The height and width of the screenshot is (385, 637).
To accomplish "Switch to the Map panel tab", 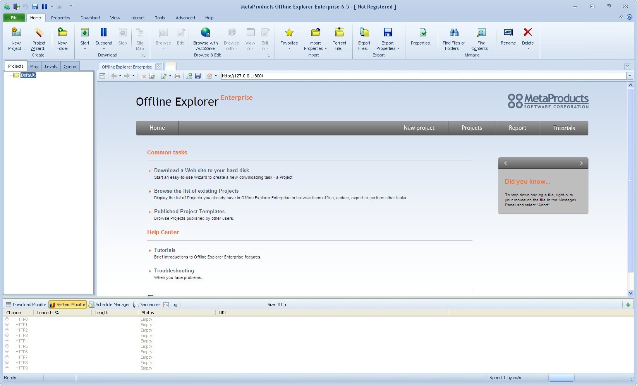I will coord(34,67).
